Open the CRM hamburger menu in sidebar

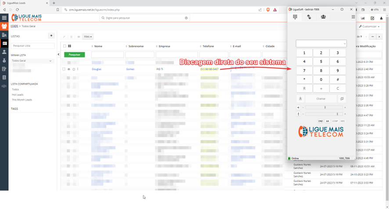click(x=4, y=18)
